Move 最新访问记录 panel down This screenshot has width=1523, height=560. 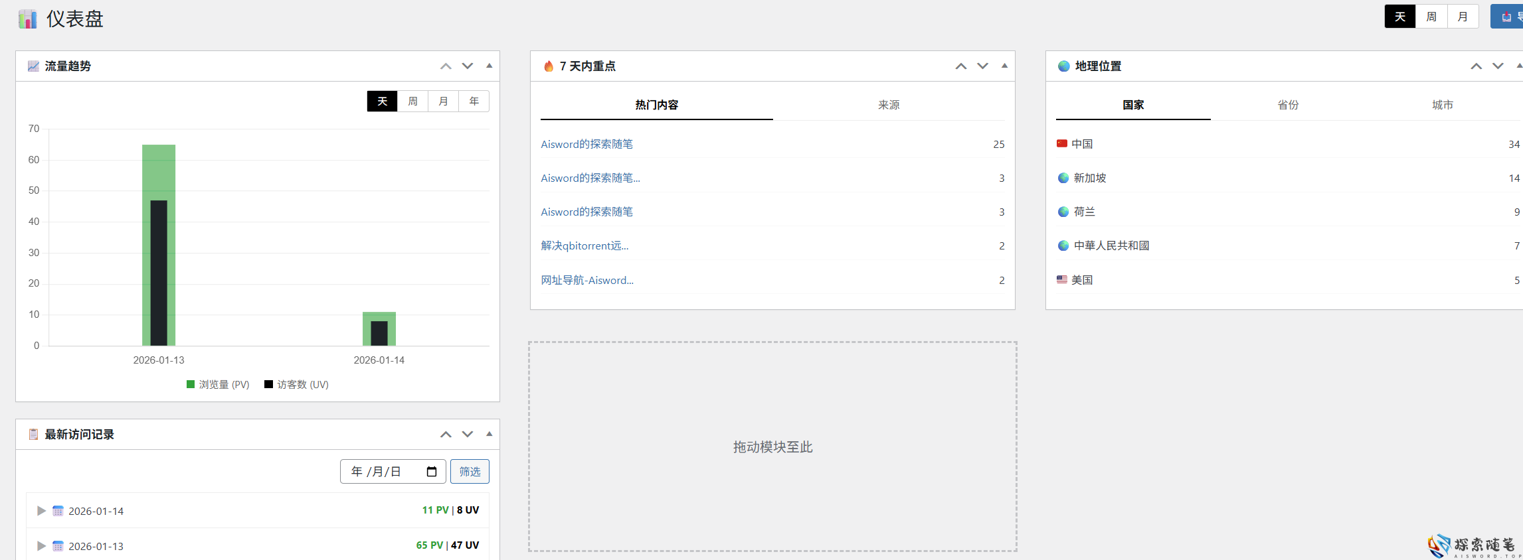click(x=468, y=434)
